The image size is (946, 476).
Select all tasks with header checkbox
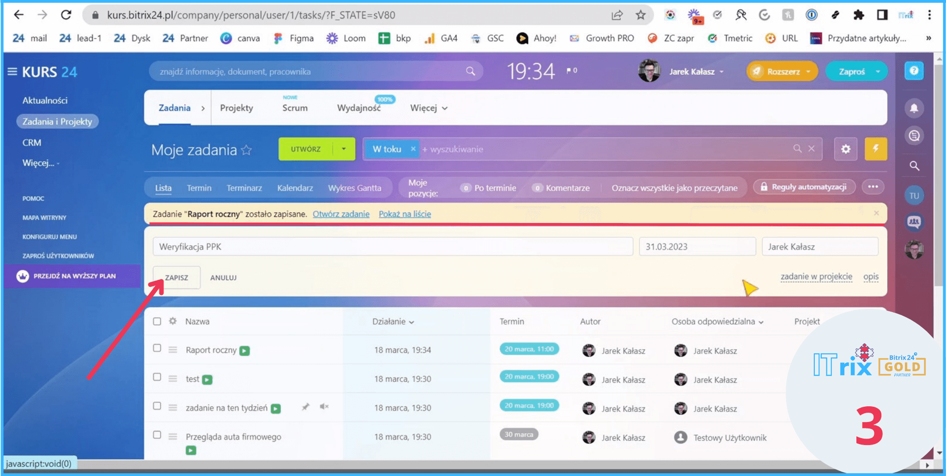click(x=157, y=321)
